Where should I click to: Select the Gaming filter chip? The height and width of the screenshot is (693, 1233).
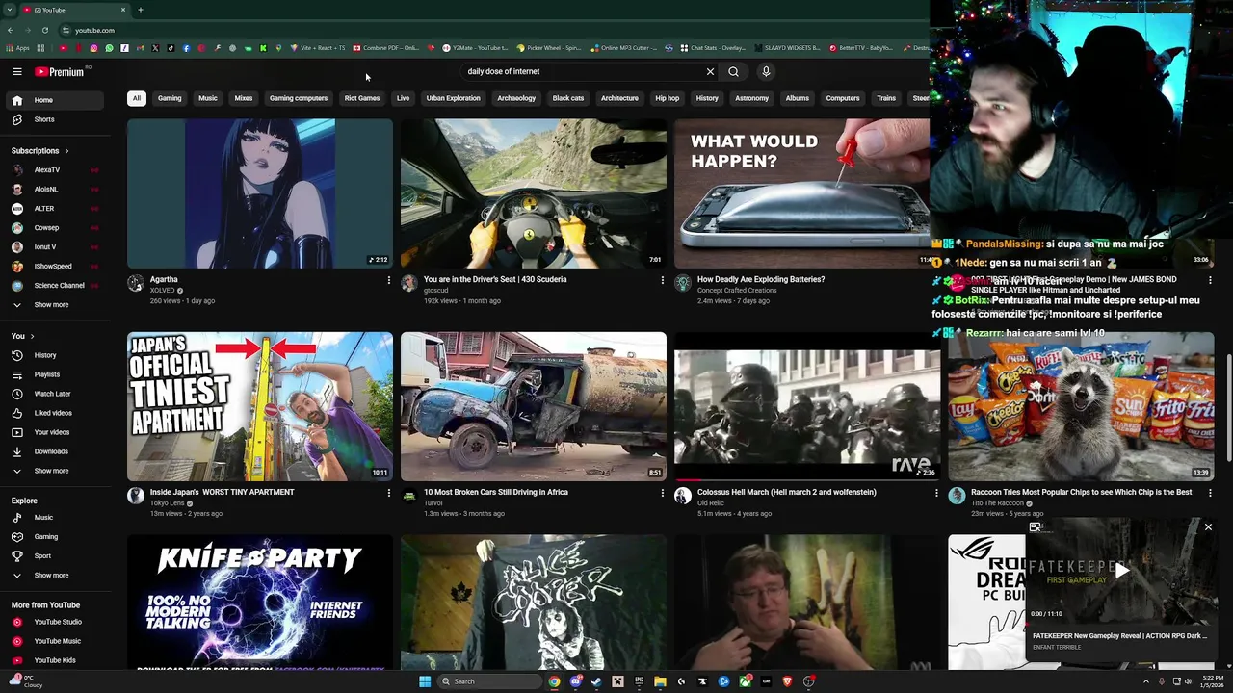[170, 98]
